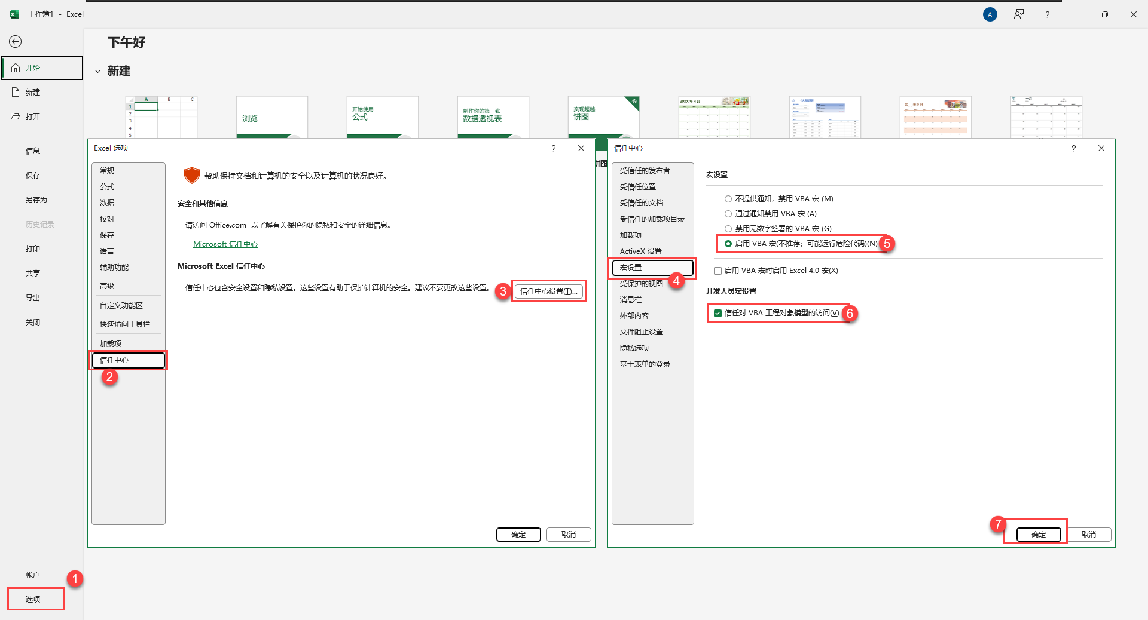1148x620 pixels.
Task: Click the help icon in Trust Center dialog
Action: 1073,148
